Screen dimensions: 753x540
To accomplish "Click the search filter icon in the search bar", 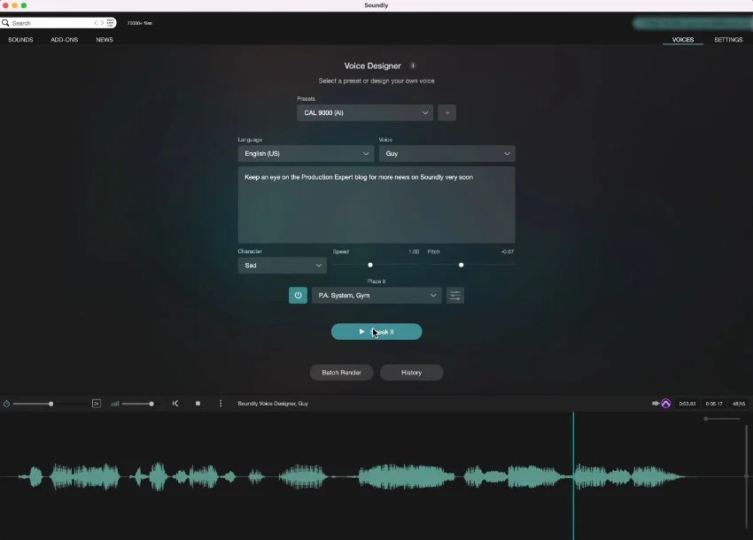I will tap(110, 22).
